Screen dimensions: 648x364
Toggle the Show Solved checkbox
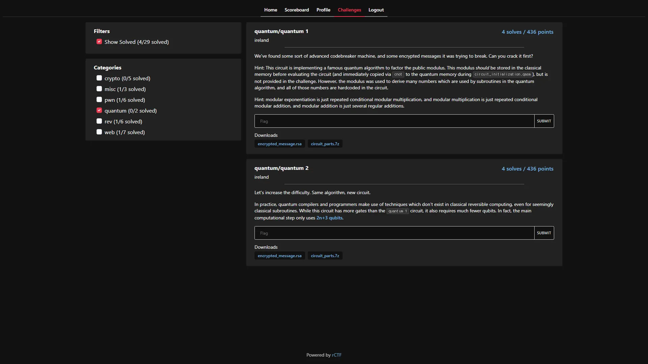(x=99, y=42)
